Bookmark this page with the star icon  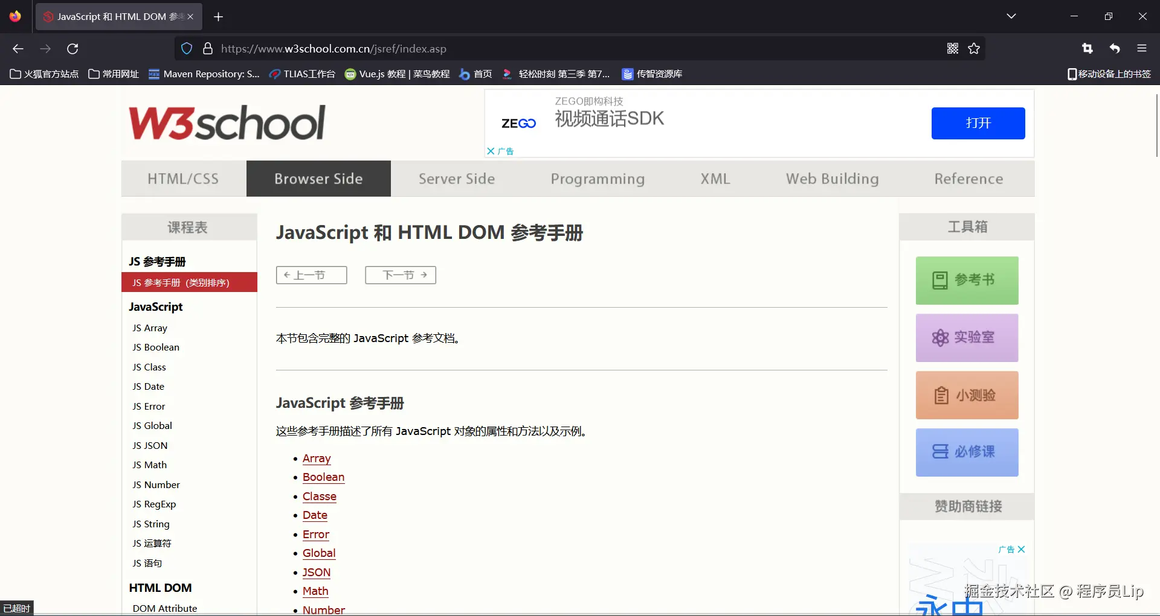(x=974, y=48)
